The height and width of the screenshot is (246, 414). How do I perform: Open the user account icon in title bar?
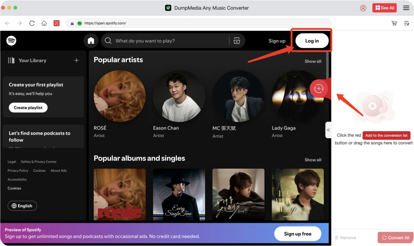pos(363,8)
